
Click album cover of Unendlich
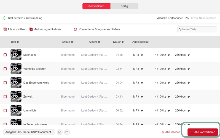tap(16, 111)
